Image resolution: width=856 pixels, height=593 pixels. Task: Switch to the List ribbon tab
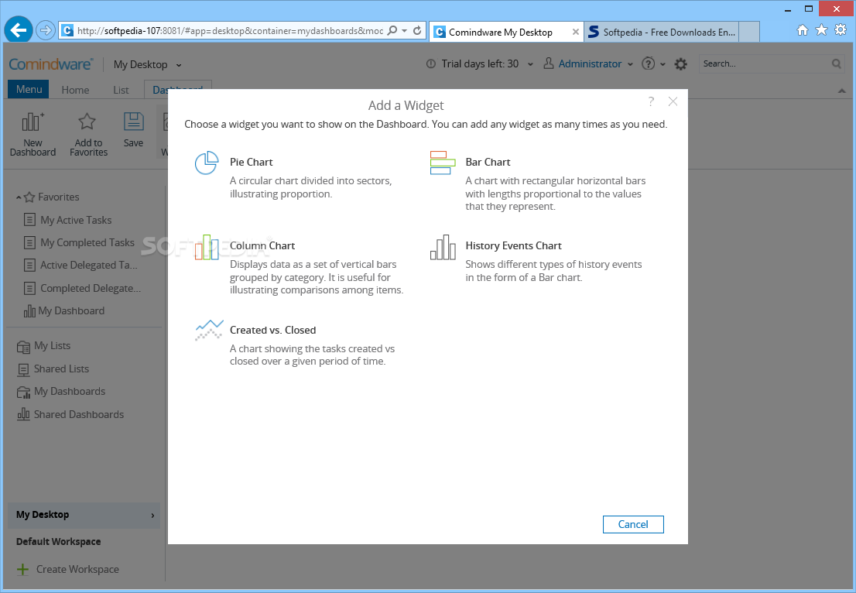coord(122,90)
